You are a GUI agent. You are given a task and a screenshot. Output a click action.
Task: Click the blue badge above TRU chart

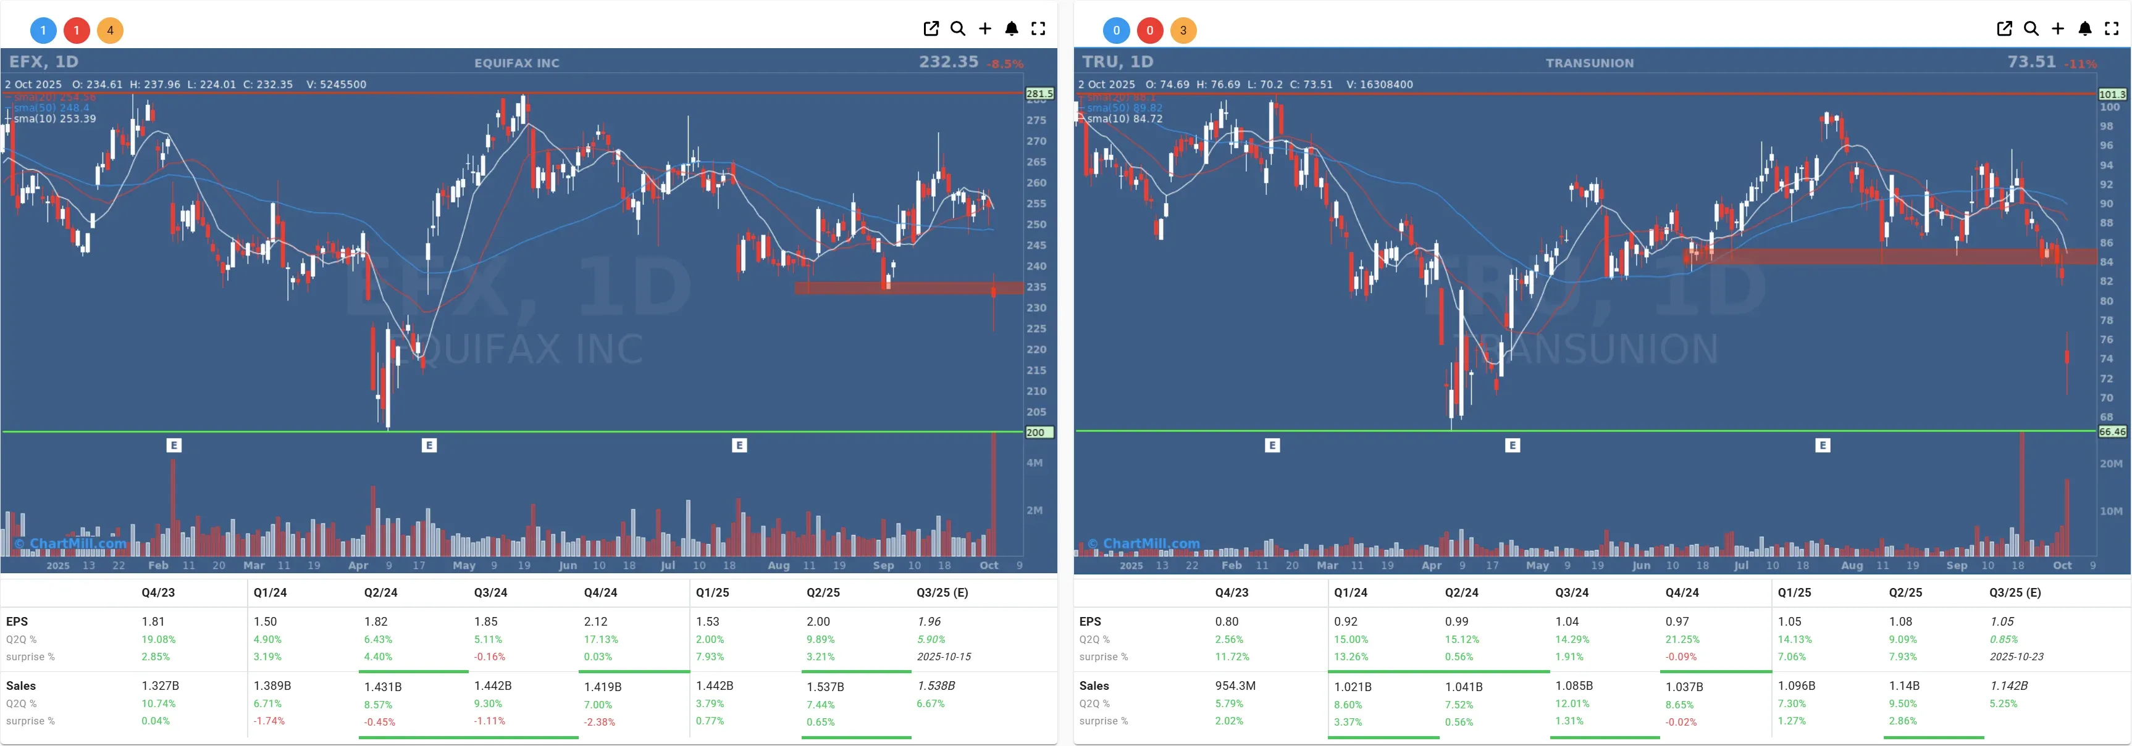(1117, 31)
